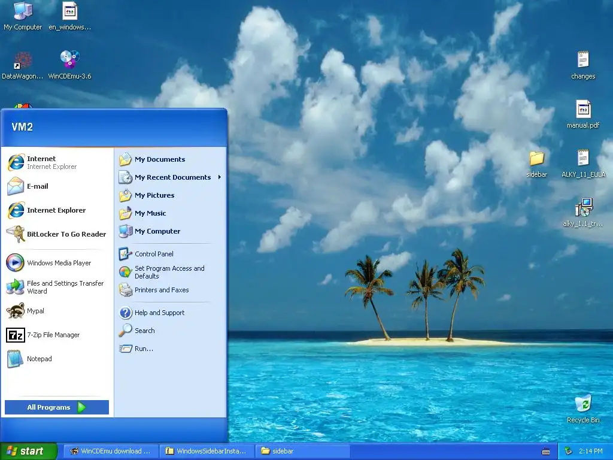Open E-mail from Start menu
This screenshot has width=613, height=460.
[x=57, y=186]
